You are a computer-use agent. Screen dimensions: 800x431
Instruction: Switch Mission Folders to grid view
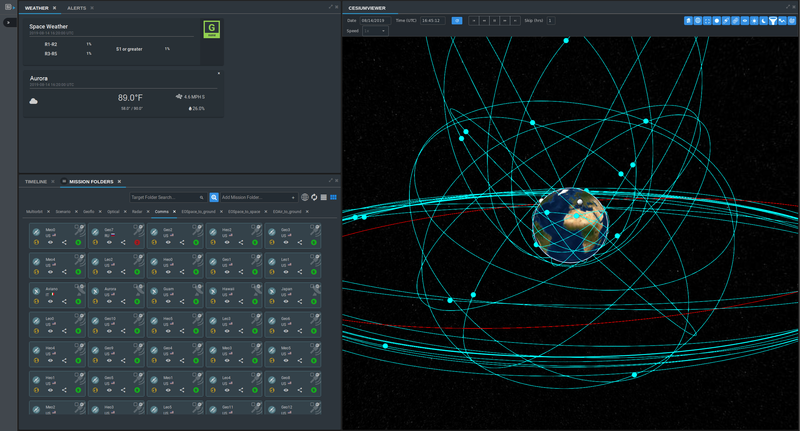(x=333, y=197)
